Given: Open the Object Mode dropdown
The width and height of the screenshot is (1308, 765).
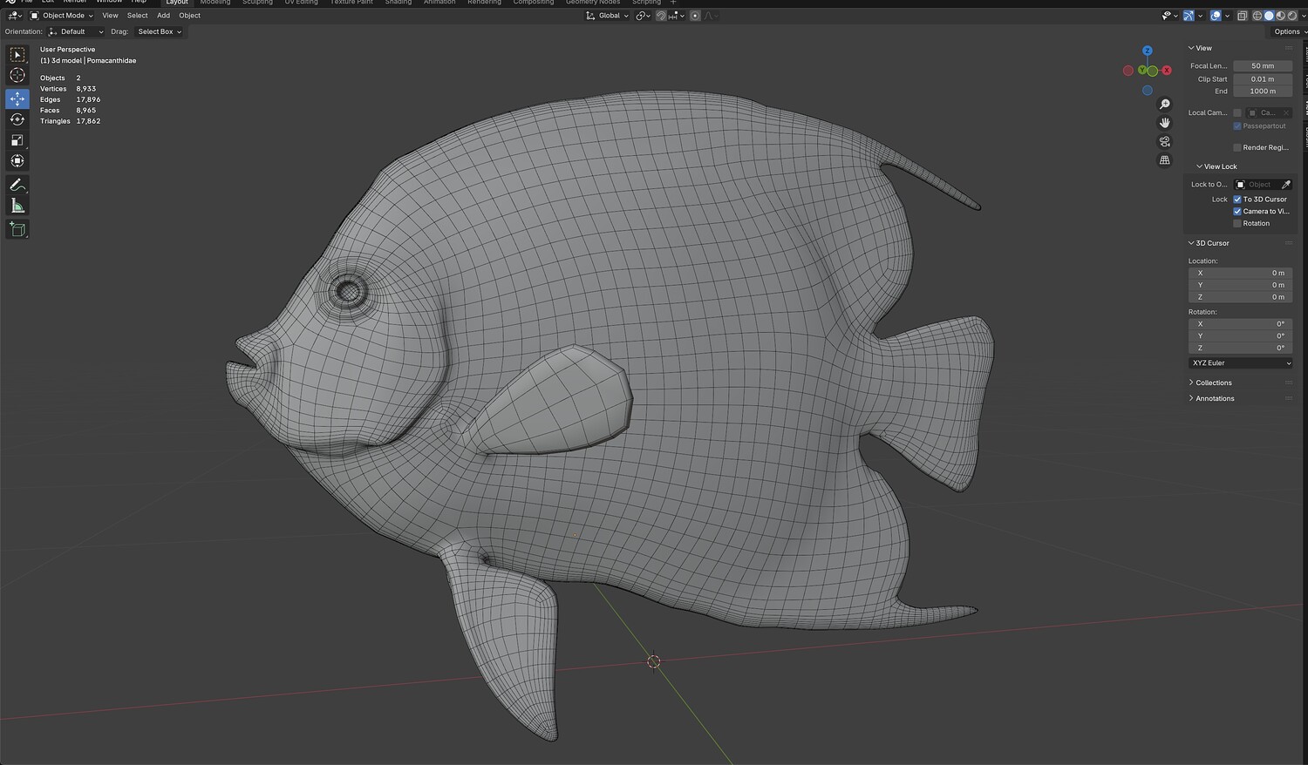Looking at the screenshot, I should pos(62,16).
